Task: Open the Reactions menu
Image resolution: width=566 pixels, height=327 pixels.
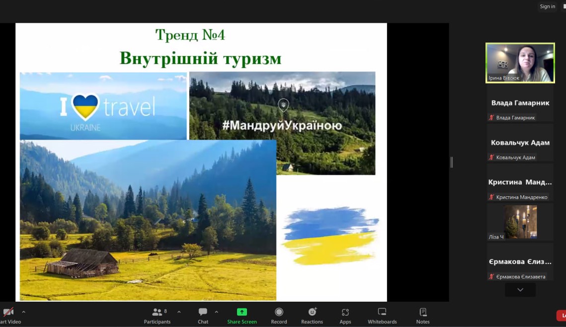Action: coord(312,312)
